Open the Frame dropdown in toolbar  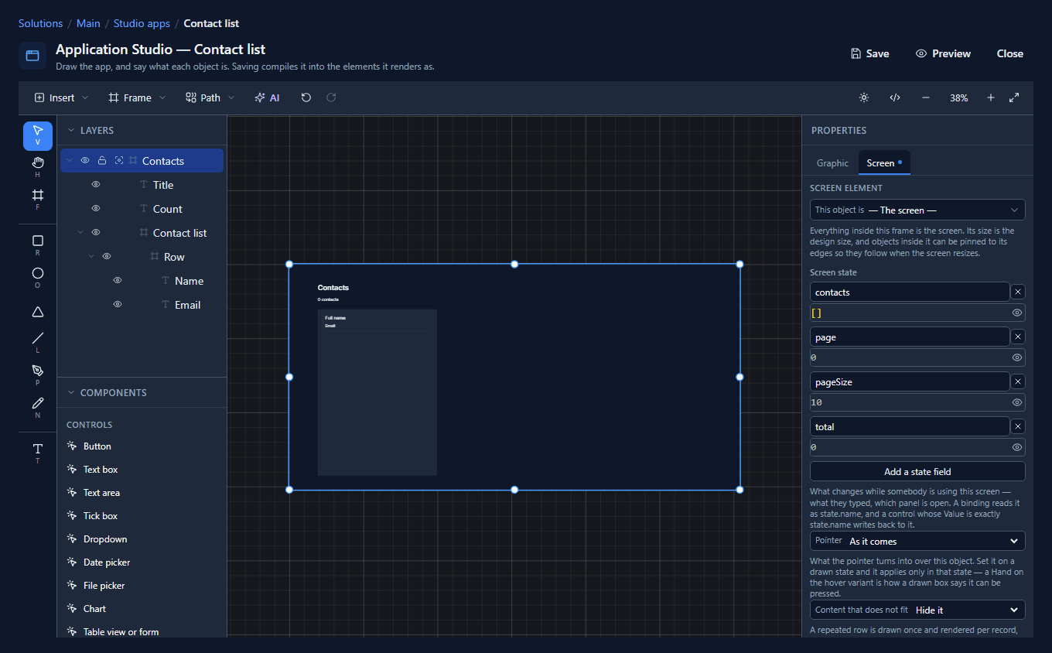tap(137, 97)
